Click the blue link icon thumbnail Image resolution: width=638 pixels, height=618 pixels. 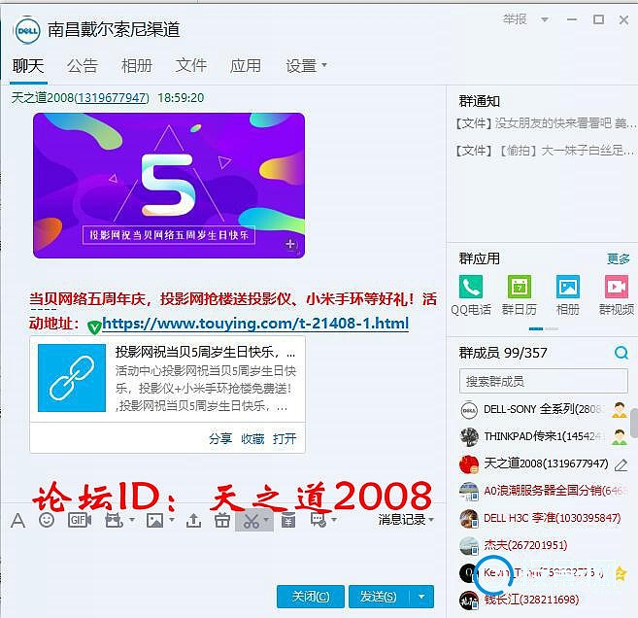[x=72, y=378]
